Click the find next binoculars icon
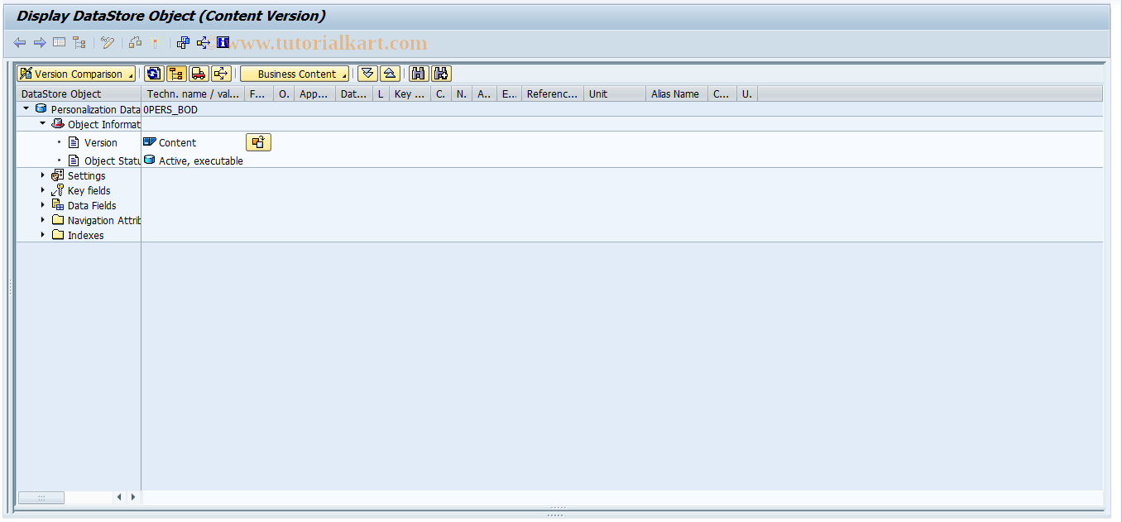 [441, 74]
